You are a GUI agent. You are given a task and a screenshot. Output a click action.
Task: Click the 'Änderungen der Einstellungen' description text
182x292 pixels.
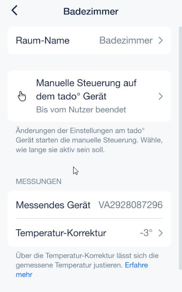(89, 140)
